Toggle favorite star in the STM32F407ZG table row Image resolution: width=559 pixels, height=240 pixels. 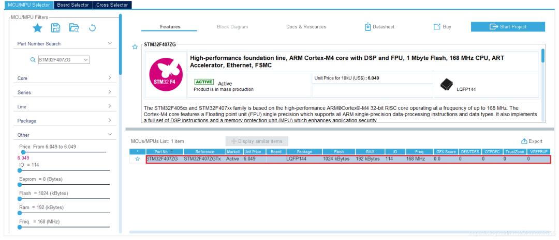point(138,159)
